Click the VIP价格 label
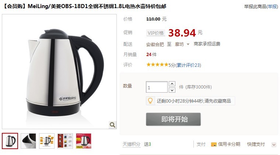 pyautogui.click(x=155, y=33)
